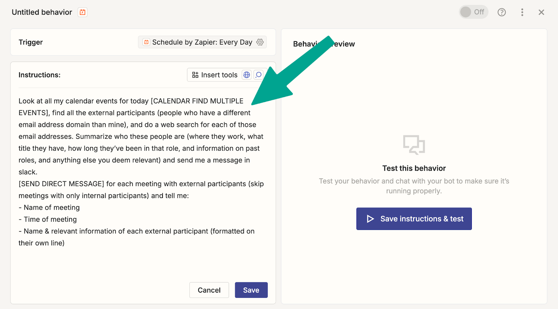Click the Trigger label
558x309 pixels.
click(31, 42)
